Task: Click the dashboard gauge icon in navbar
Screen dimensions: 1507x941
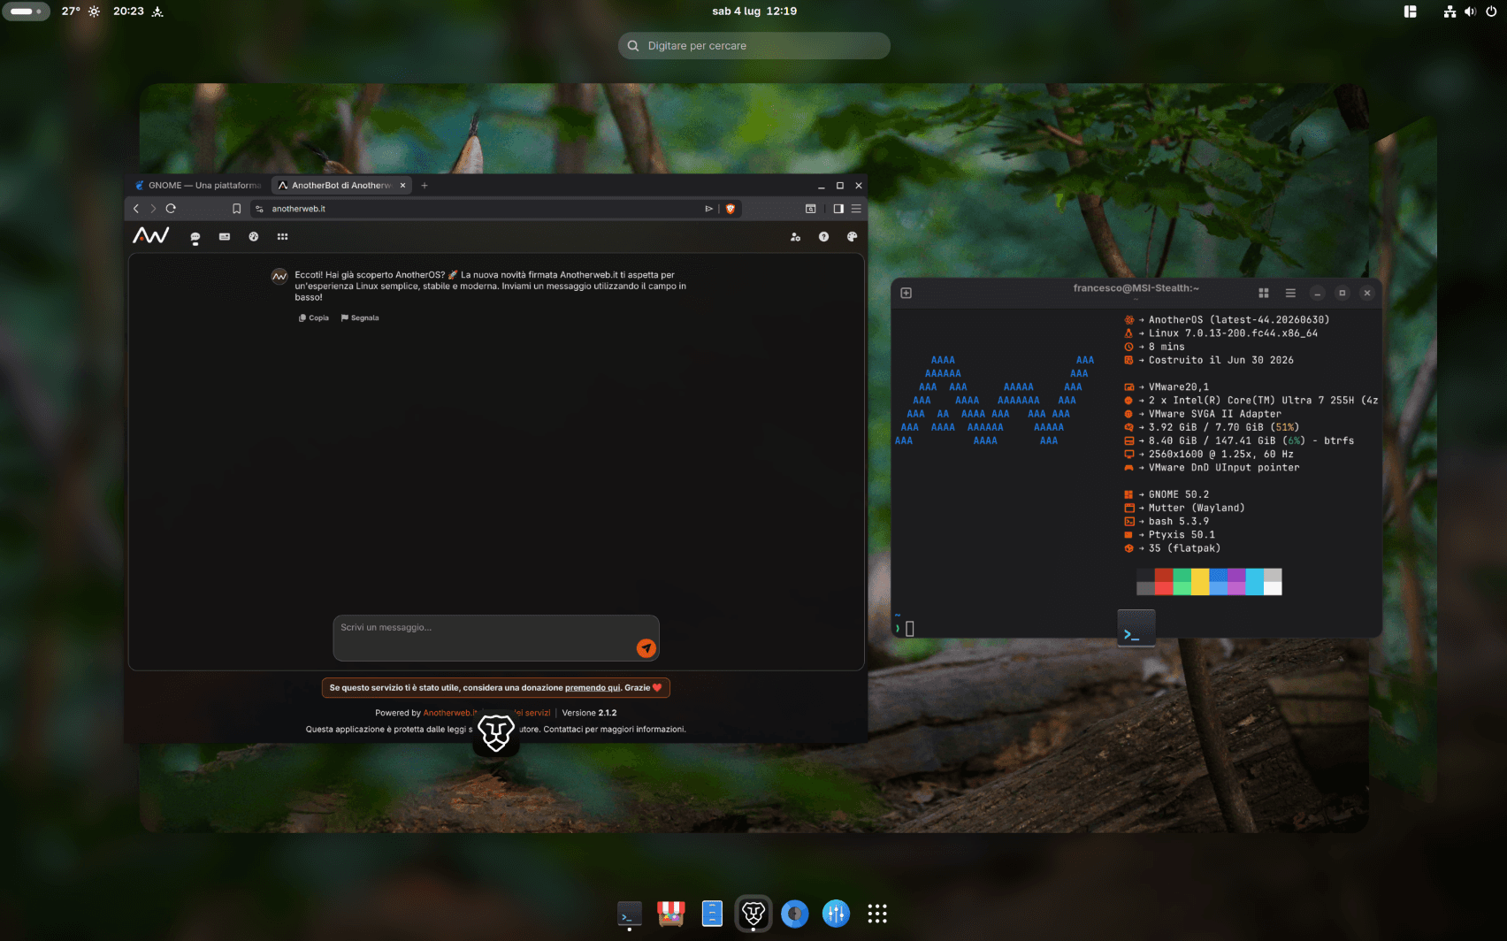Action: click(x=254, y=237)
